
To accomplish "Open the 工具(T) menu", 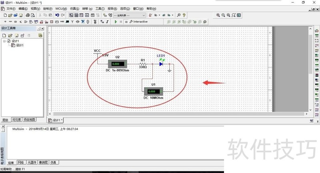I will [100, 8].
